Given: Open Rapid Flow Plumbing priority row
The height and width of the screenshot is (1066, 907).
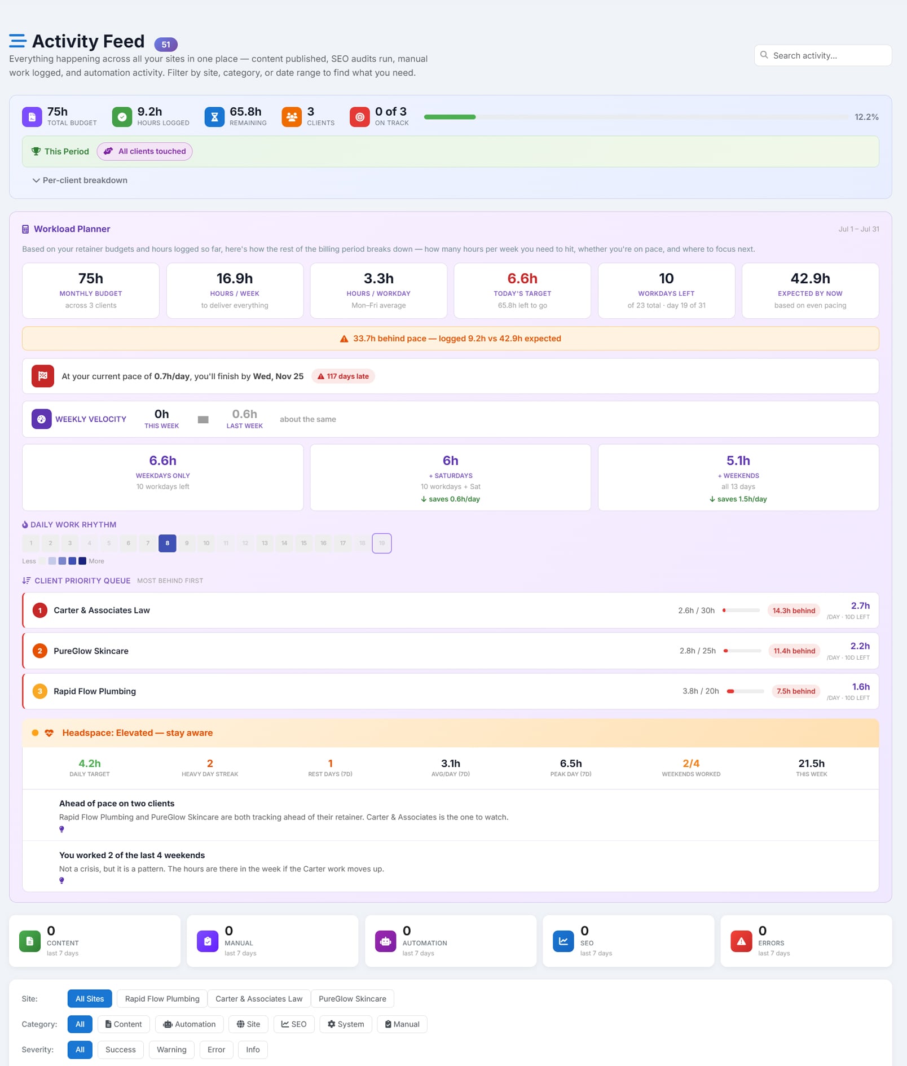Looking at the screenshot, I should coord(451,691).
